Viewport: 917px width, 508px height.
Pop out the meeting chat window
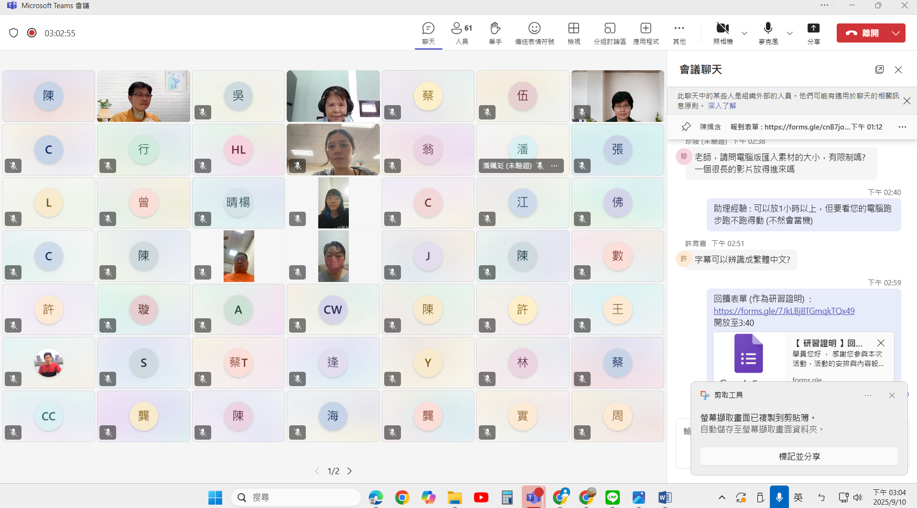click(879, 70)
